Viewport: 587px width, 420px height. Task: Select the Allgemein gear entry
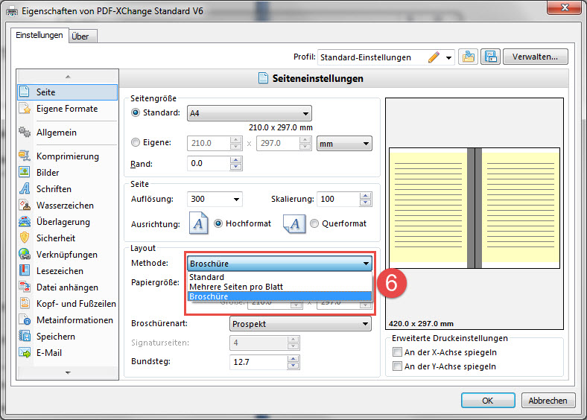[x=67, y=133]
